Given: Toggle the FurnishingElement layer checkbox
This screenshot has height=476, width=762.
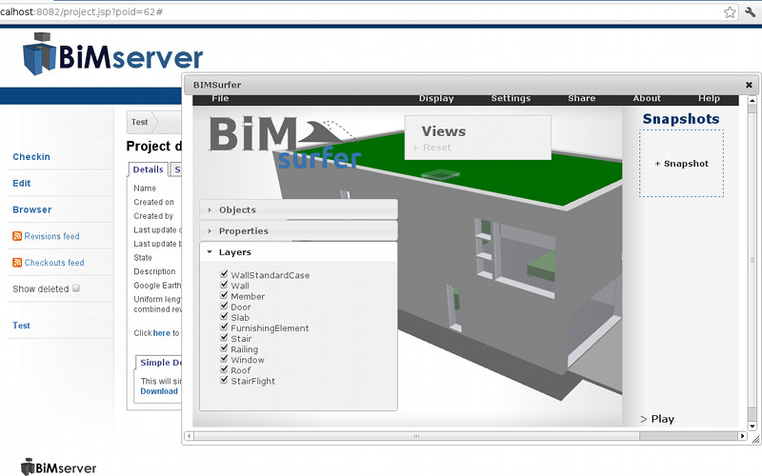Looking at the screenshot, I should click(224, 327).
